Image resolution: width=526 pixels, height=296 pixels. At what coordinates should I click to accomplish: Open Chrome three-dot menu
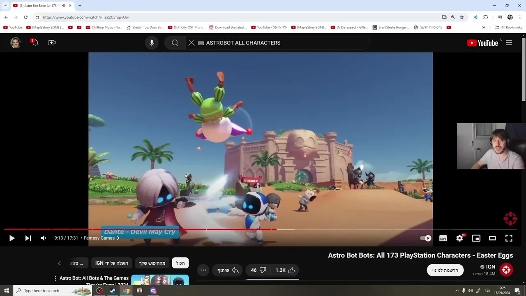click(x=520, y=17)
